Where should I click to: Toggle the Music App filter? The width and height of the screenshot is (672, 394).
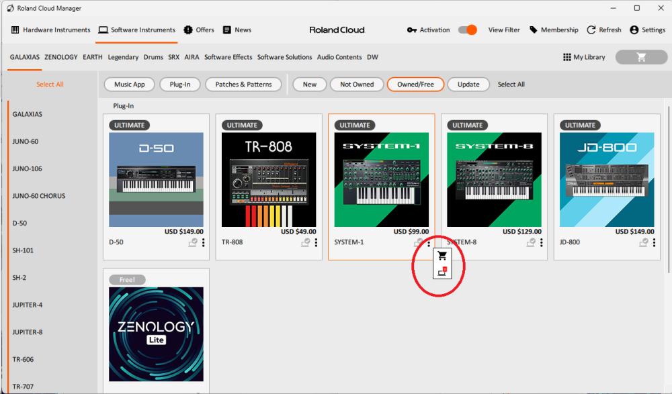130,85
